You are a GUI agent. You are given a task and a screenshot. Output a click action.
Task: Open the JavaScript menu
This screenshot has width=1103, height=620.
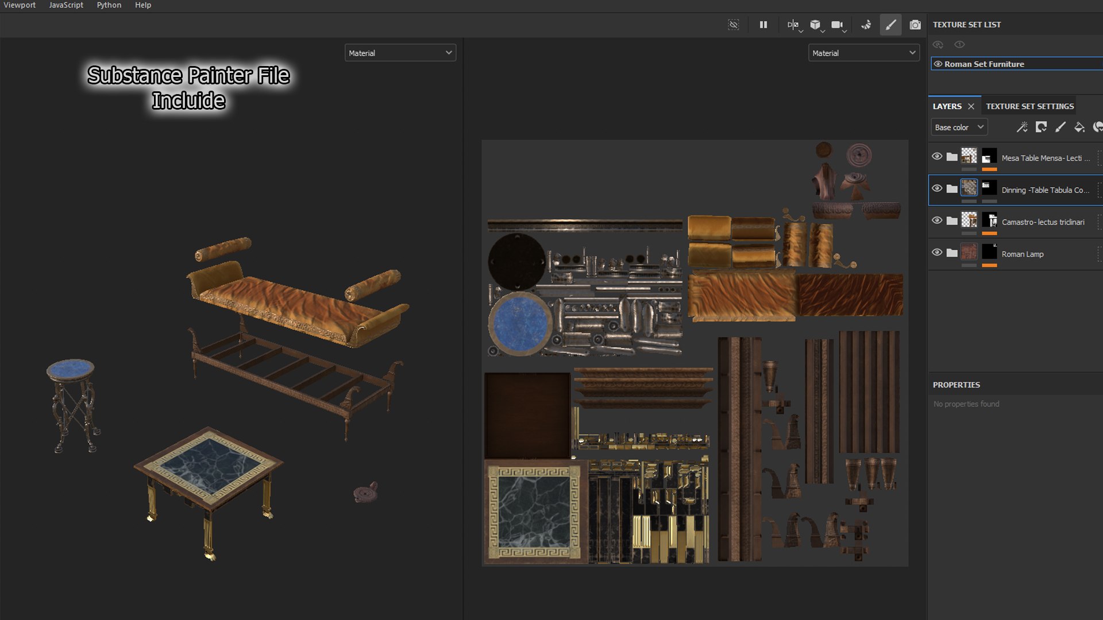pyautogui.click(x=66, y=5)
